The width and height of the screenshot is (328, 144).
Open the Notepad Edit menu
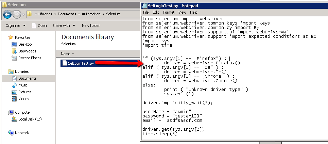pos(156,12)
